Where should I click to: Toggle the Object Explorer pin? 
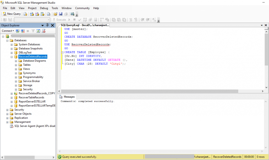[x=47, y=25]
